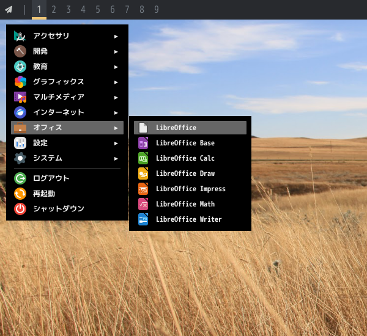Click the インターネット globe icon
The height and width of the screenshot is (336, 367).
(20, 112)
